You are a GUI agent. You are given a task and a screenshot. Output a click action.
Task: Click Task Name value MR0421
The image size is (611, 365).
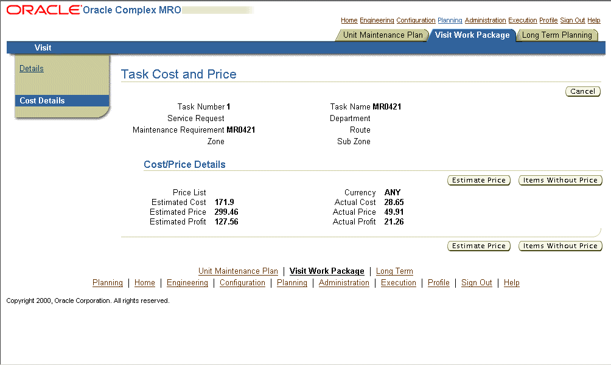(387, 106)
